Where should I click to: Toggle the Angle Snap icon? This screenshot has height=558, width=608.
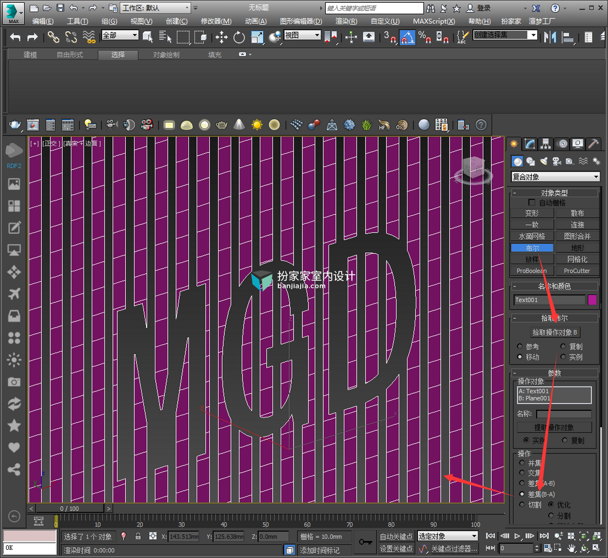407,37
